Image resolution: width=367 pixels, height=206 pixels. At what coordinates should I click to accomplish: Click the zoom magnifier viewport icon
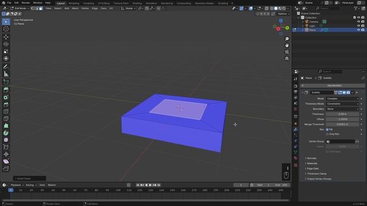(287, 39)
